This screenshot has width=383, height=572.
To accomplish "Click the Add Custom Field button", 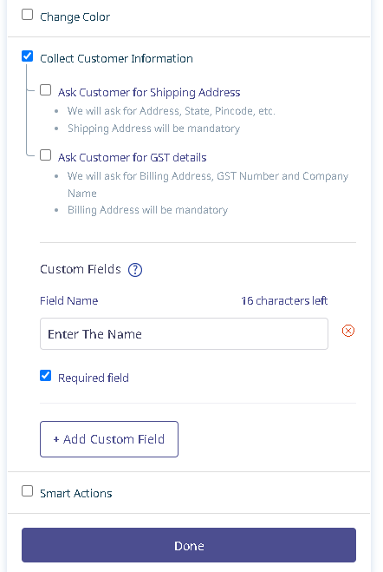I will [109, 439].
